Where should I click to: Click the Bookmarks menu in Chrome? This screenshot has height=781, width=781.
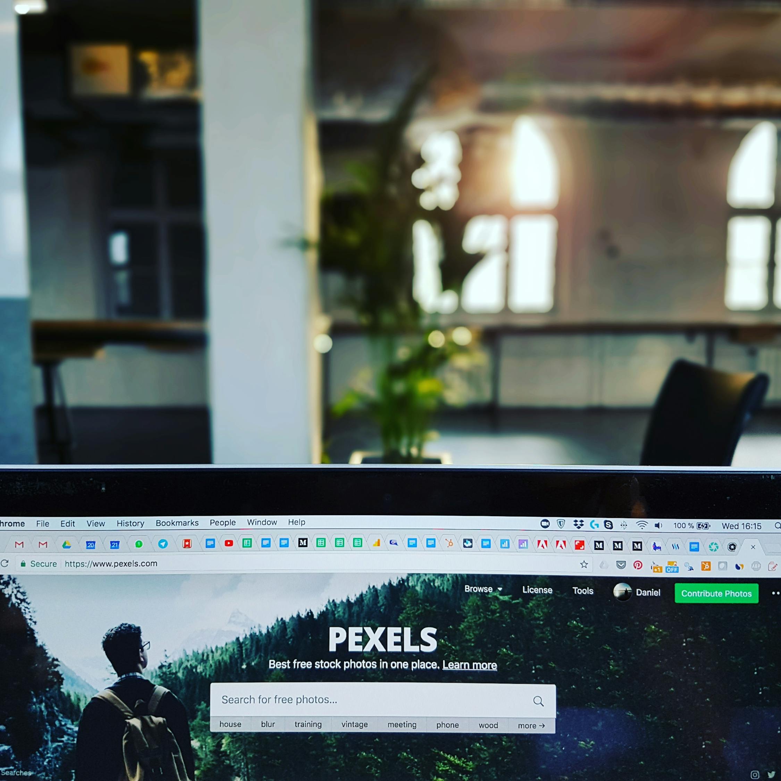[177, 522]
